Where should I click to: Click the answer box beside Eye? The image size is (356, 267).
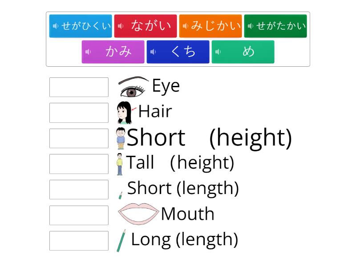tap(79, 87)
